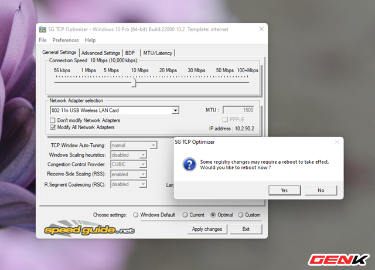The image size is (375, 270).
Task: Expand the Network Adapter selection dropdown
Action: point(176,110)
